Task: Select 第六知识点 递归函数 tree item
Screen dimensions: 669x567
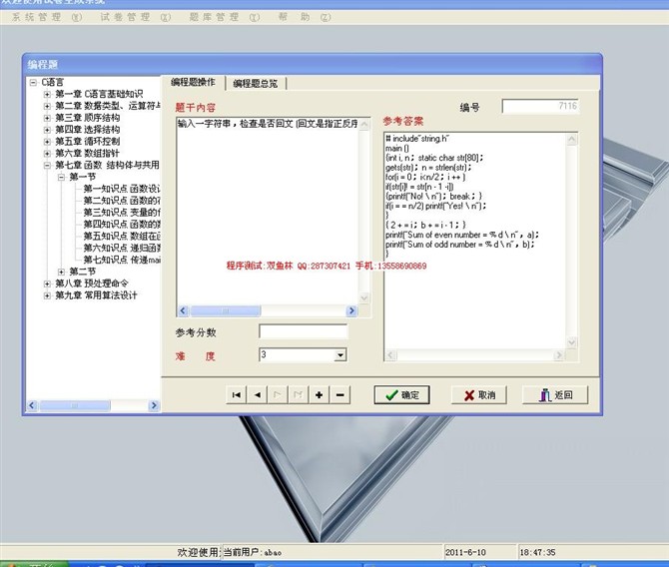Action: pos(122,248)
